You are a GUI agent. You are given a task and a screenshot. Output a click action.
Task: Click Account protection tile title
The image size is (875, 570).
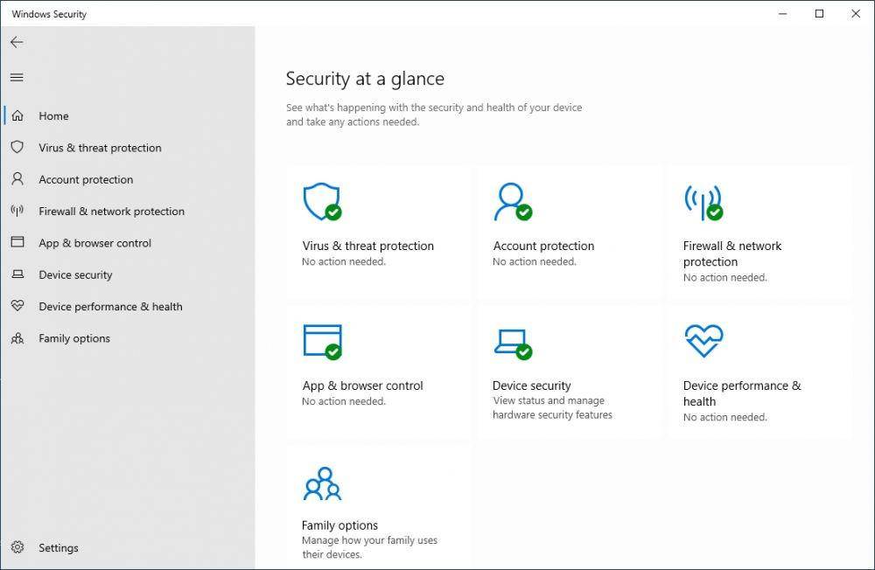coord(543,246)
